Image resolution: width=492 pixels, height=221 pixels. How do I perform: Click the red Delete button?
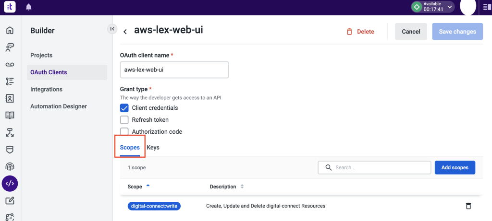coord(360,32)
